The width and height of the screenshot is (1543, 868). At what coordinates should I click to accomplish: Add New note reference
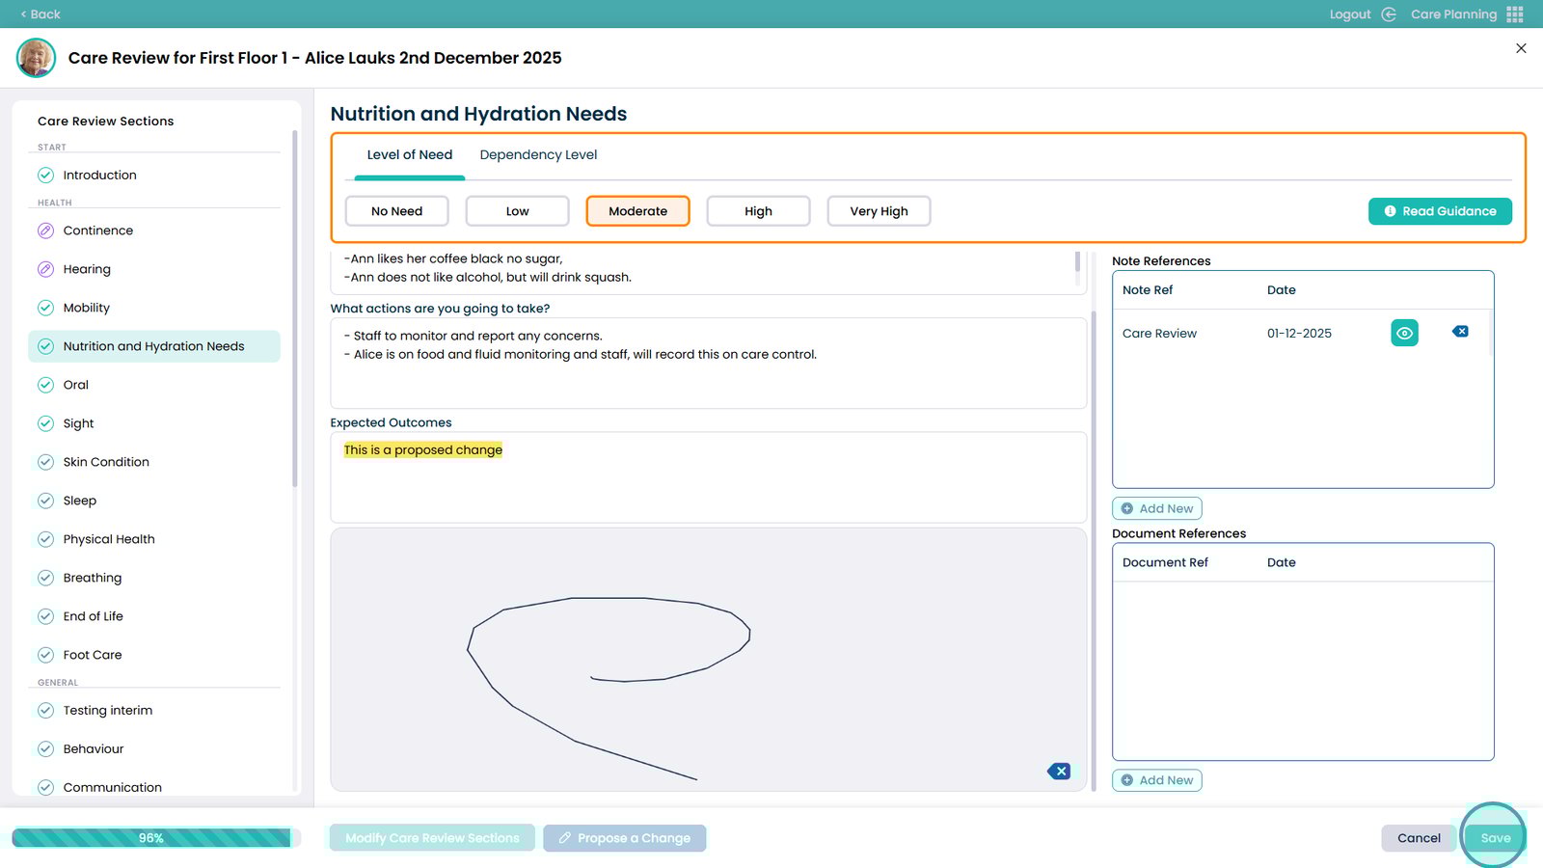(x=1156, y=508)
